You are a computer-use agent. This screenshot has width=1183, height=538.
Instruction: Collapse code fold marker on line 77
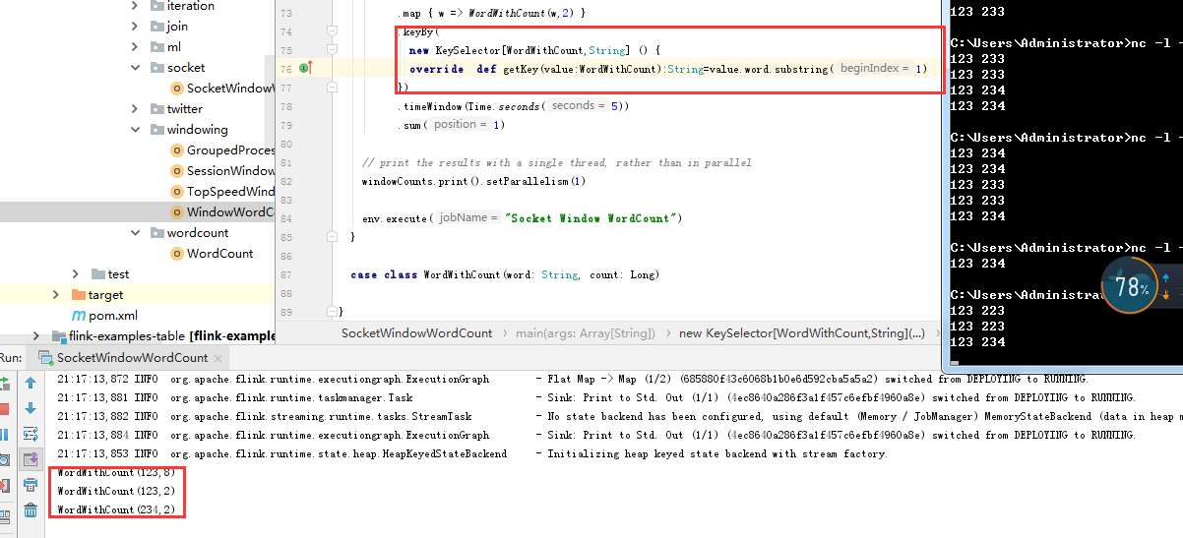coord(333,88)
